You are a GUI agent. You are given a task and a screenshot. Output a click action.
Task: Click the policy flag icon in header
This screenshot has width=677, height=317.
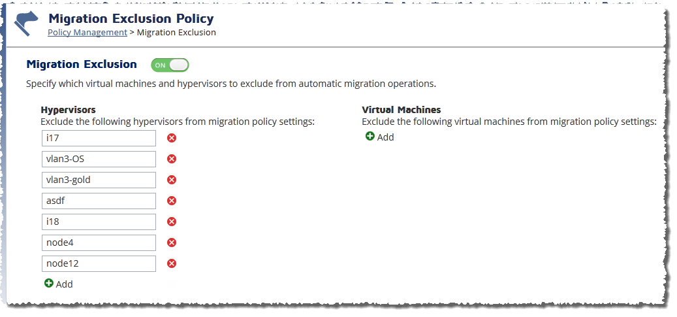click(26, 24)
